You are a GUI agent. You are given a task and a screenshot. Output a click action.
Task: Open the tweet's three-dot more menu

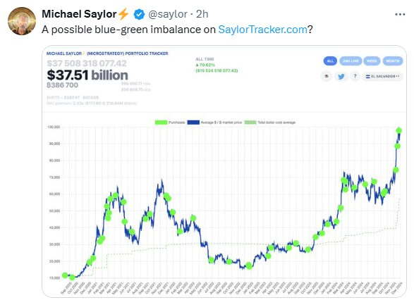click(x=400, y=15)
